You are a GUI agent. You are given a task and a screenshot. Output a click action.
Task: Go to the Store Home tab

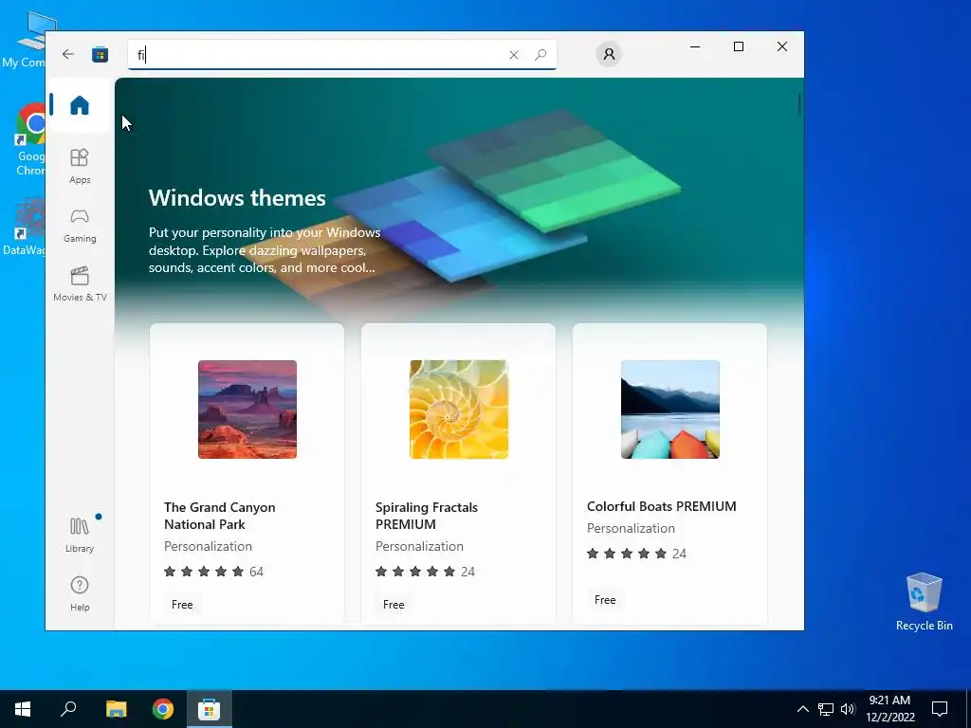pos(80,105)
